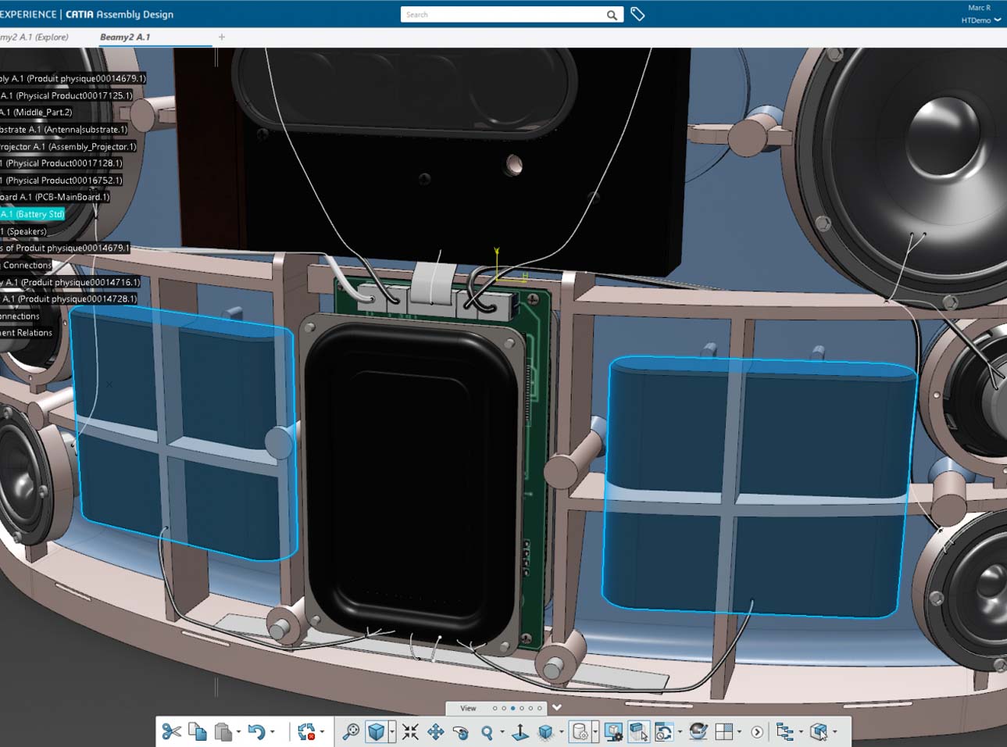The width and height of the screenshot is (1007, 747).
Task: Click the tag icon beside search
Action: (637, 14)
